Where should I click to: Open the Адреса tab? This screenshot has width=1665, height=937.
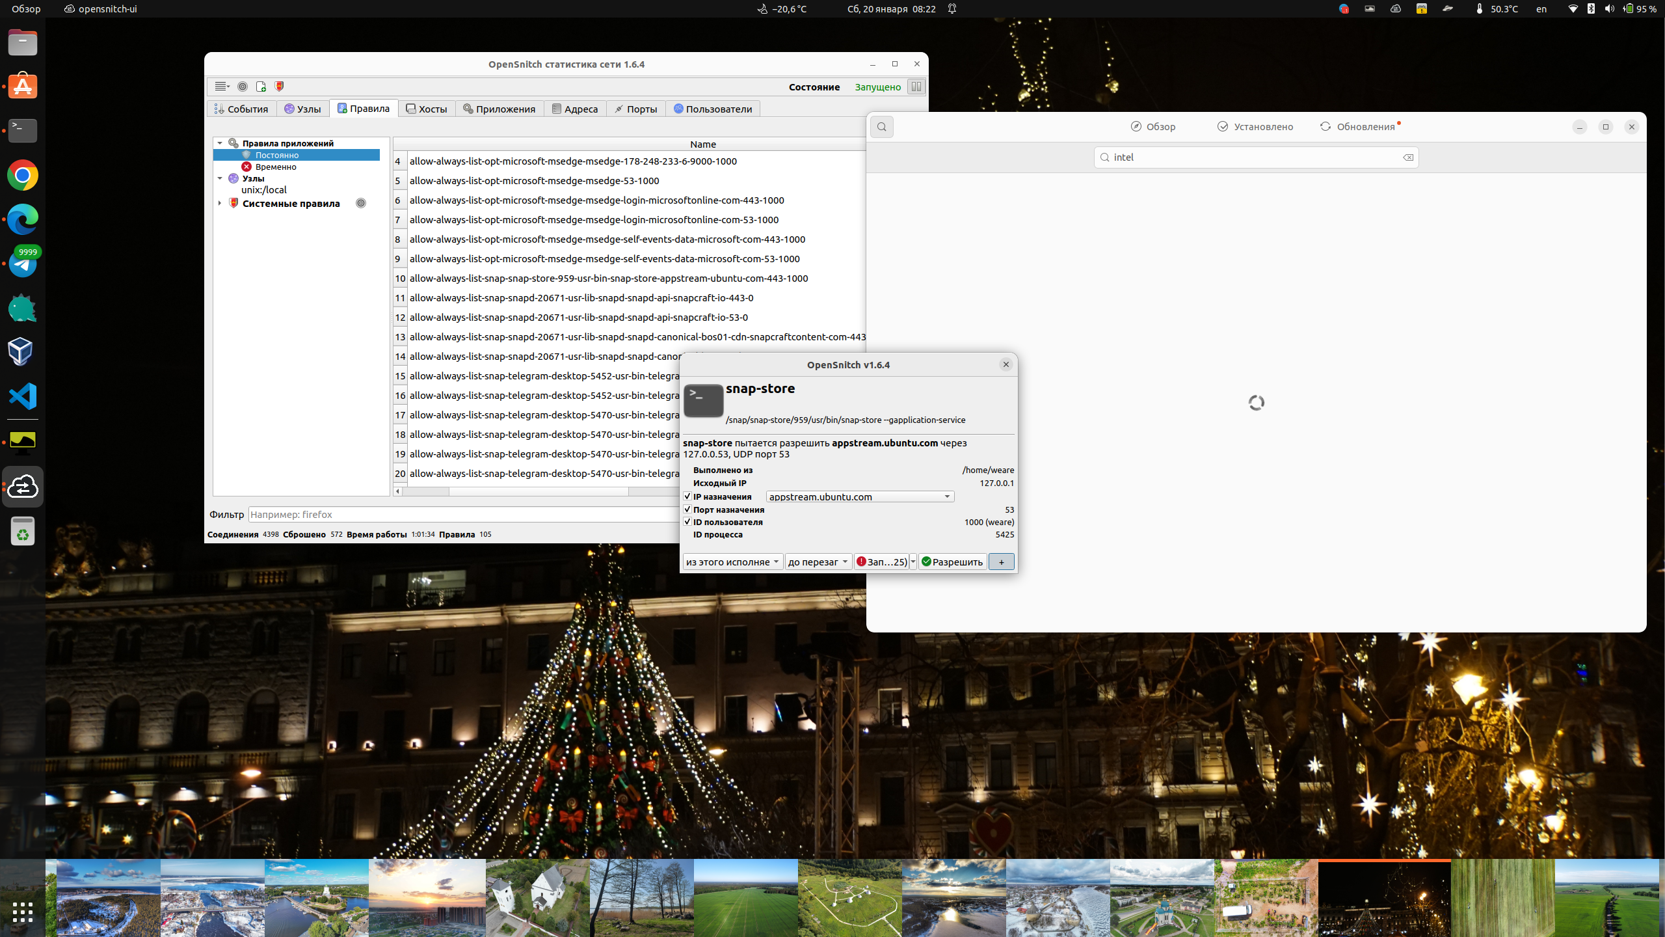pyautogui.click(x=575, y=109)
